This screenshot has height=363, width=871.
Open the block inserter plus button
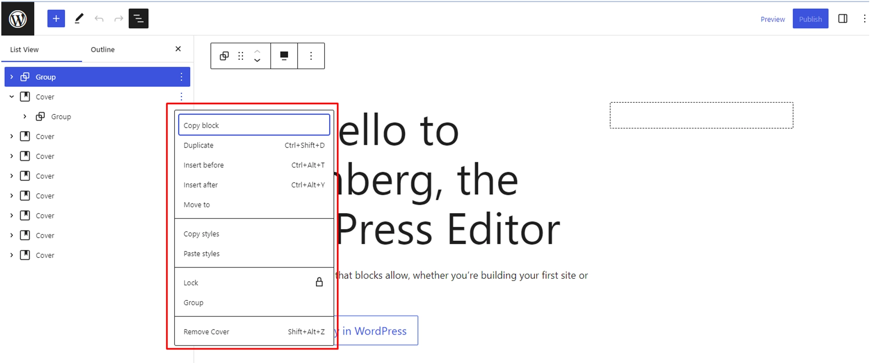click(x=56, y=19)
